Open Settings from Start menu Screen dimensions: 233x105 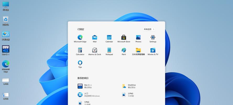tap(153, 39)
